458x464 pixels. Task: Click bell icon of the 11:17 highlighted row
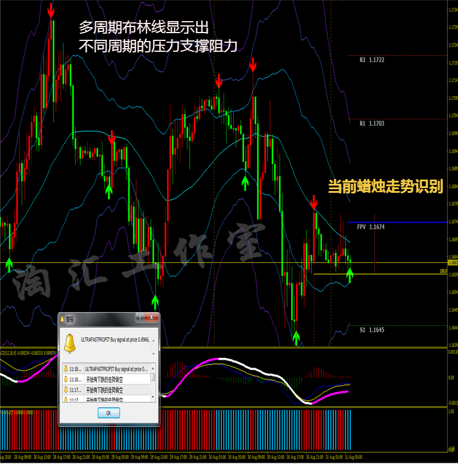(66, 390)
